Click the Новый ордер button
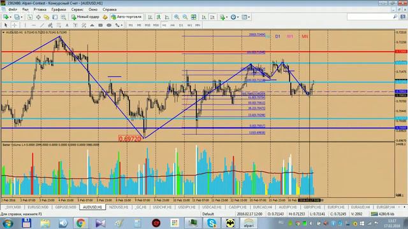Image resolution: width=408 pixels, height=229 pixels. coord(85,17)
